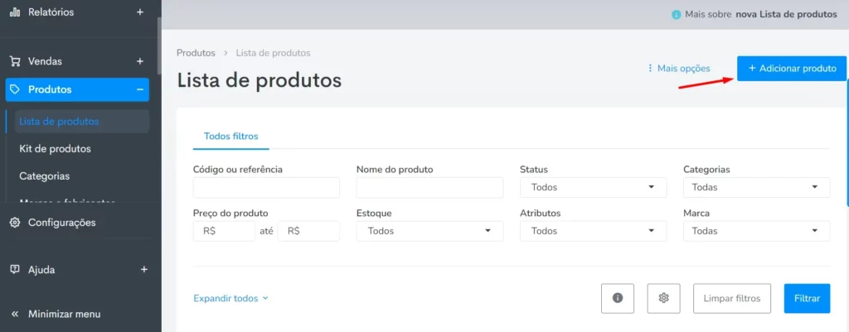The image size is (849, 332).
Task: Open the Marca dropdown
Action: [x=756, y=231]
